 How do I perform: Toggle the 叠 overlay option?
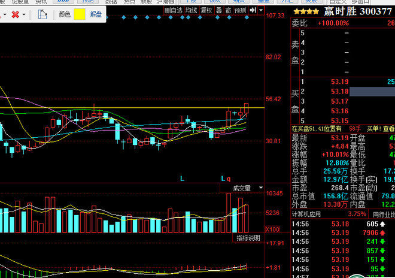pos(219,10)
